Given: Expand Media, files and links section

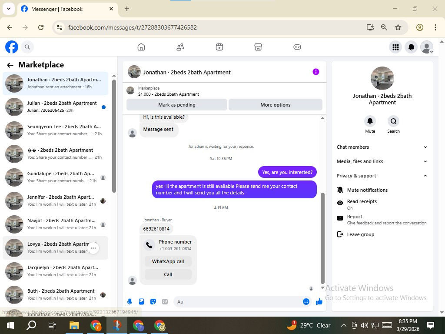Looking at the screenshot, I should pyautogui.click(x=382, y=161).
